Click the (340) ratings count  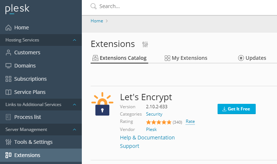pos(177,122)
